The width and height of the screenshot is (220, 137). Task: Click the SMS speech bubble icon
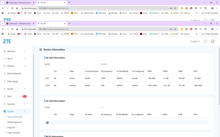coord(5,96)
